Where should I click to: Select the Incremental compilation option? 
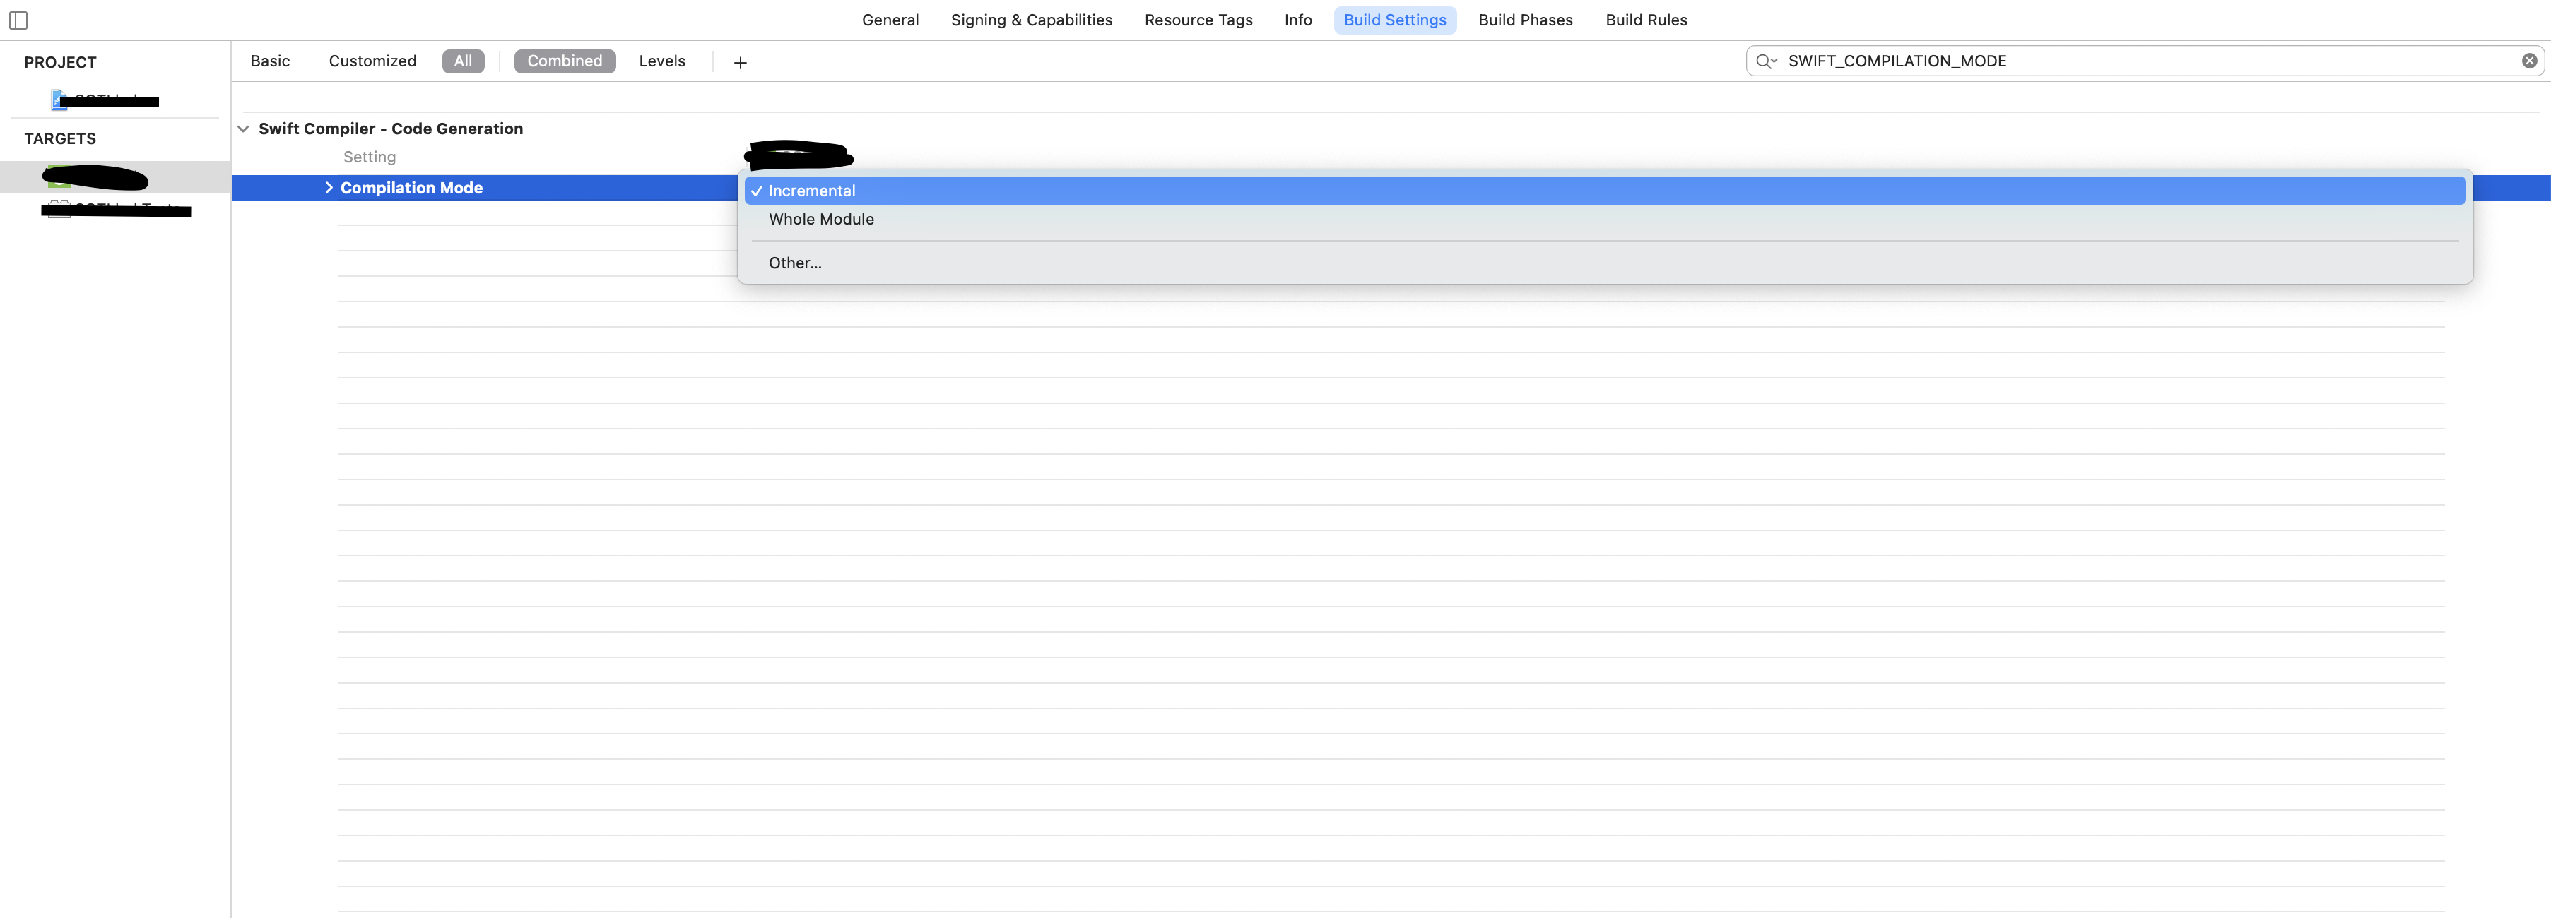[x=812, y=191]
